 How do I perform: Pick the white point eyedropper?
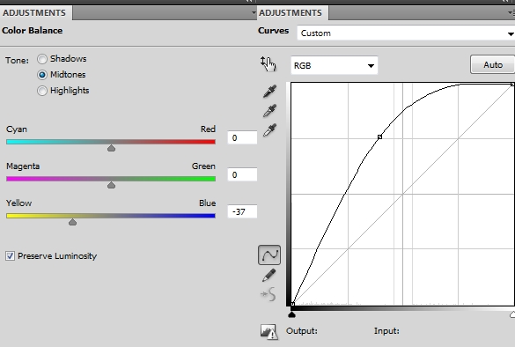coord(269,130)
